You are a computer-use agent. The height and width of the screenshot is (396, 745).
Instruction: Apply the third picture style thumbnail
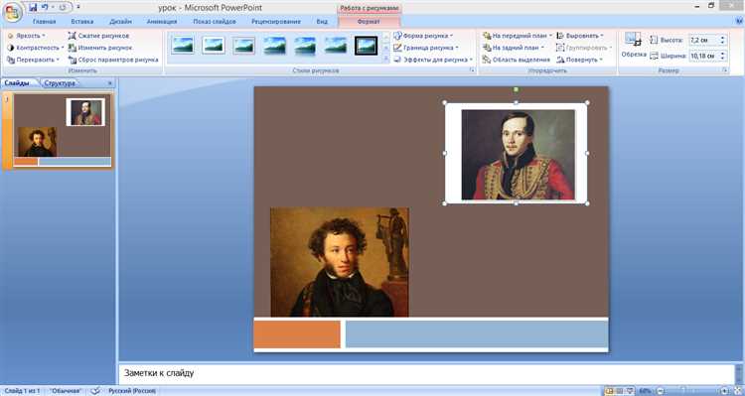(x=243, y=46)
